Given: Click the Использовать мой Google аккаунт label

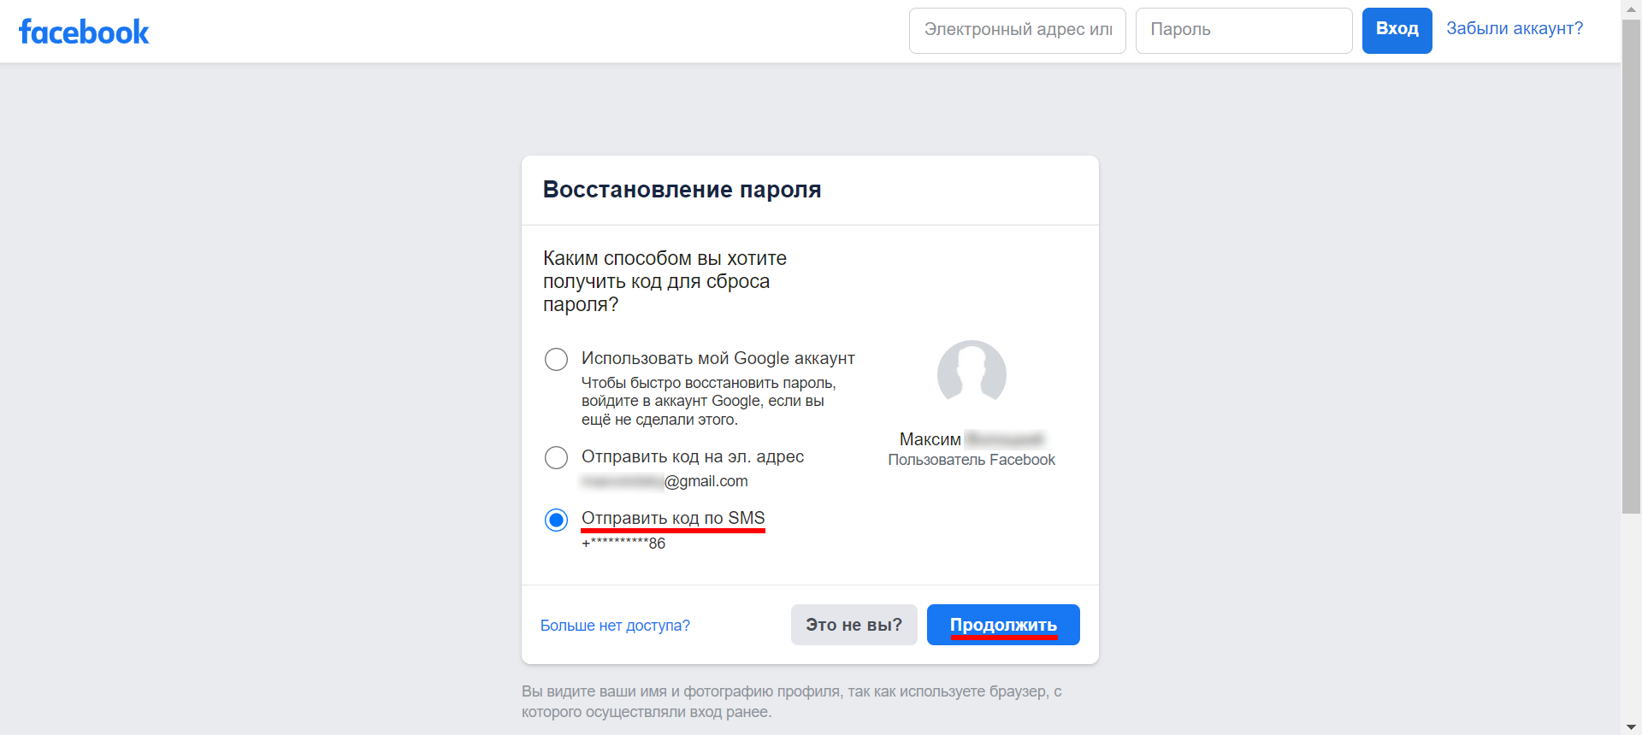Looking at the screenshot, I should pyautogui.click(x=718, y=358).
